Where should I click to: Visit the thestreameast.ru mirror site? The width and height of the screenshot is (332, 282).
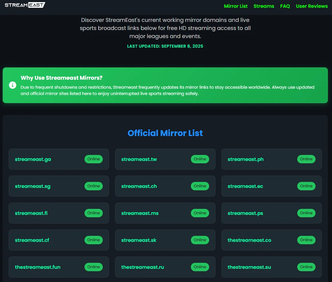142,267
